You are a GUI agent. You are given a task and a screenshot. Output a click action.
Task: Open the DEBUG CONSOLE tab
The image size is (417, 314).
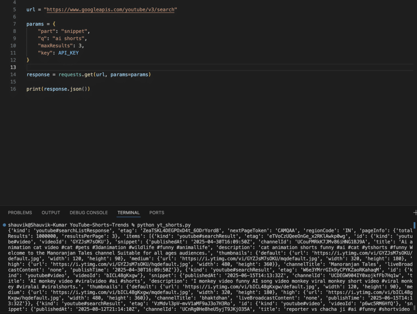coord(89,213)
